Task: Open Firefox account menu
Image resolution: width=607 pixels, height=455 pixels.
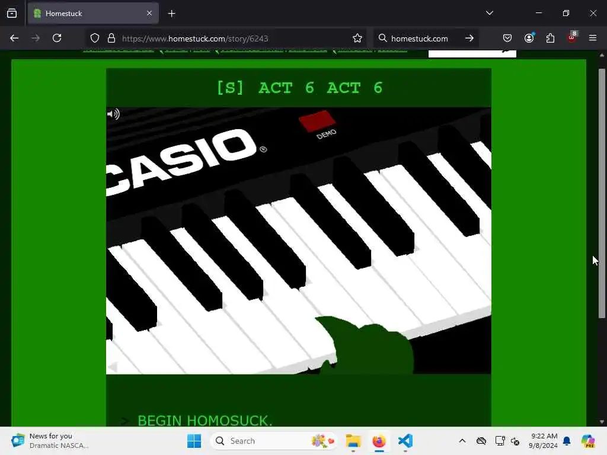Action: 529,38
